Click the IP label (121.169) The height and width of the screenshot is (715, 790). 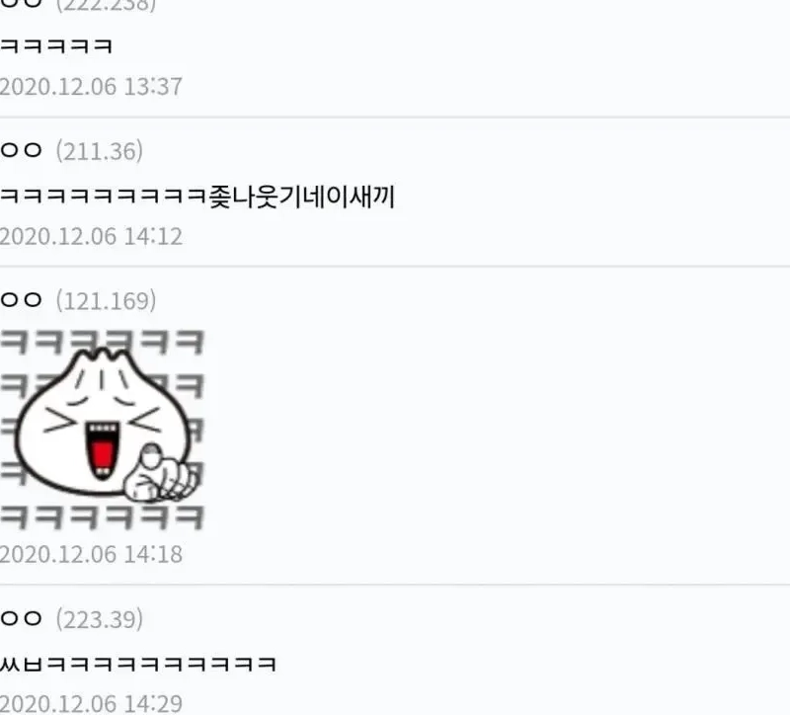click(x=107, y=301)
